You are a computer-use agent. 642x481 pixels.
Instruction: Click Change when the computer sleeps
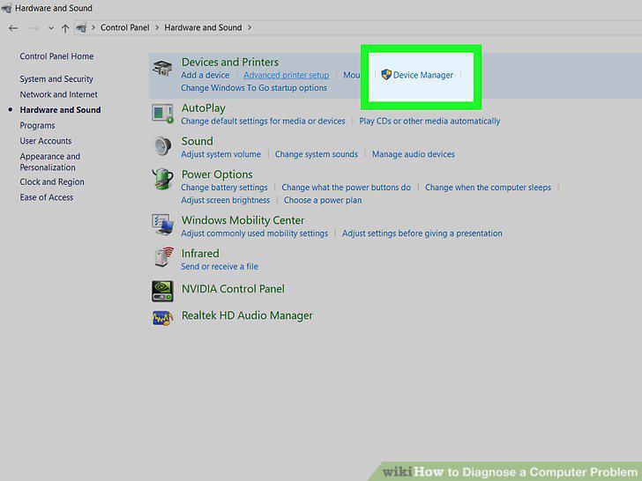pyautogui.click(x=488, y=188)
